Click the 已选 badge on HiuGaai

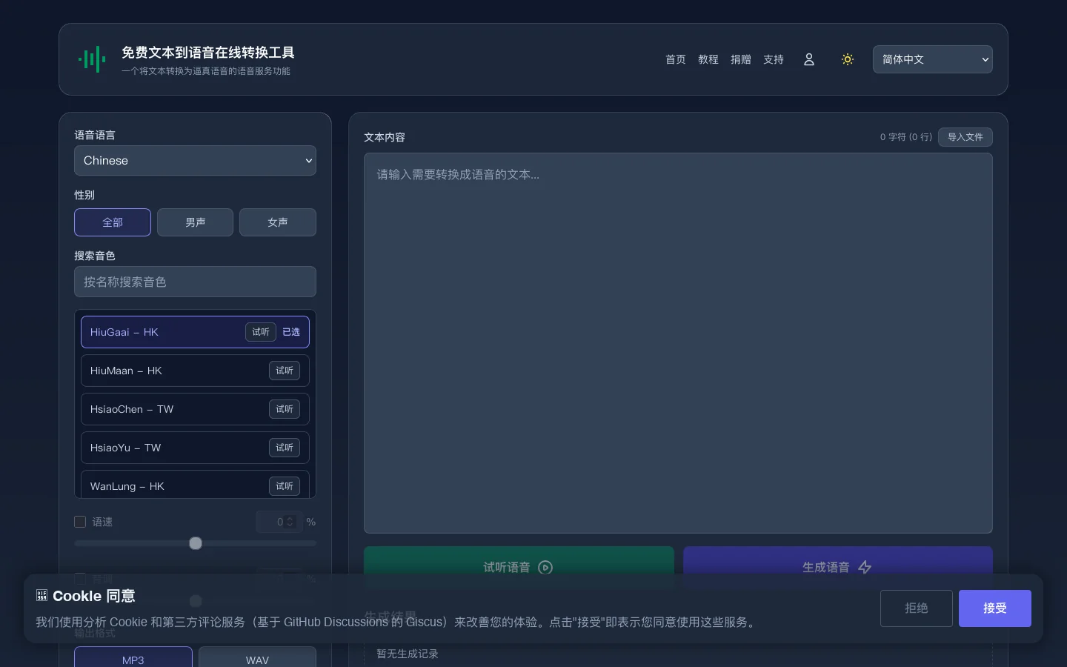[x=291, y=332]
